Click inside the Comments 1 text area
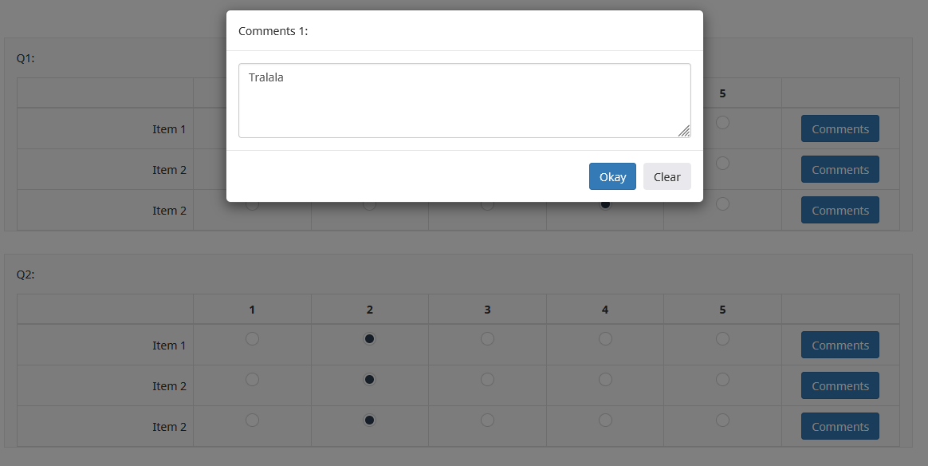This screenshot has width=928, height=466. [464, 101]
